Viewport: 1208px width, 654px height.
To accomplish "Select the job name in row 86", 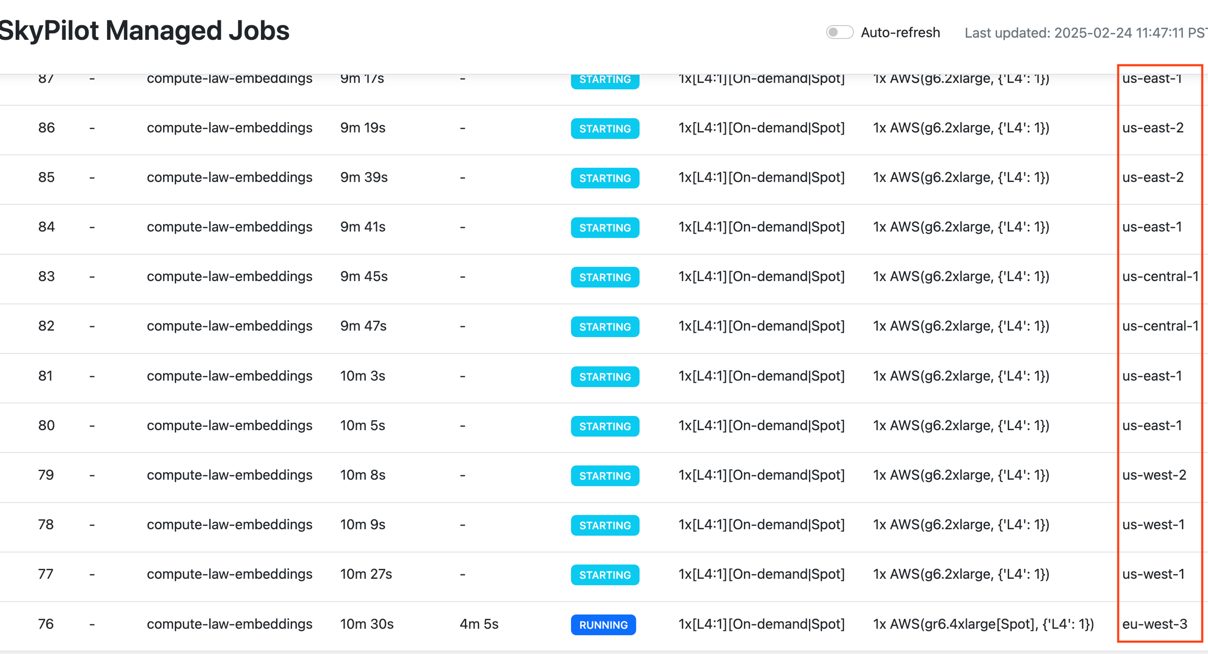I will (x=229, y=128).
